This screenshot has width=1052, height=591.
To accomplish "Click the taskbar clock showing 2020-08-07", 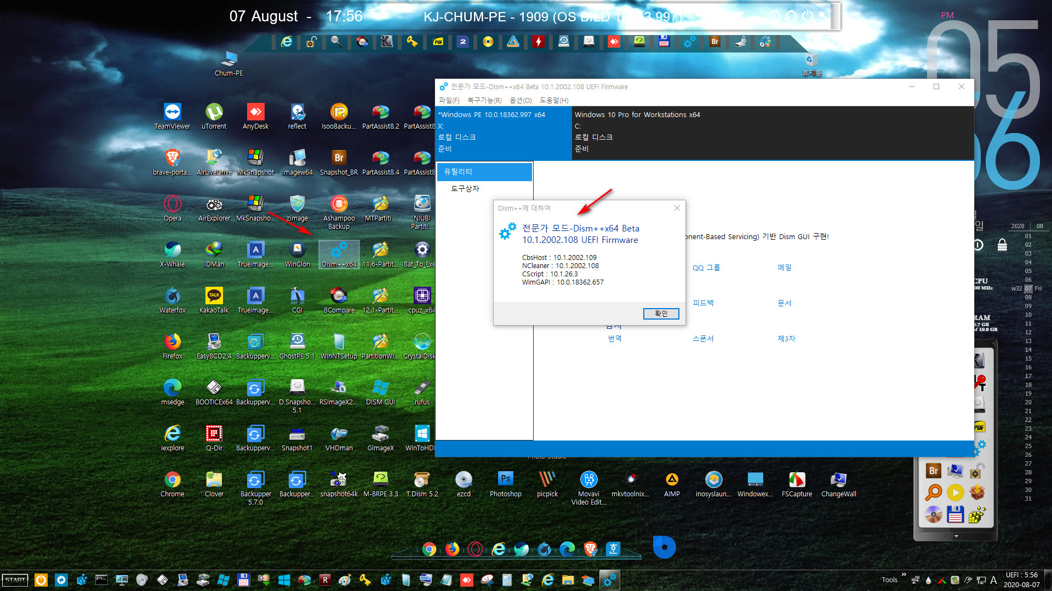I will click(x=1021, y=580).
